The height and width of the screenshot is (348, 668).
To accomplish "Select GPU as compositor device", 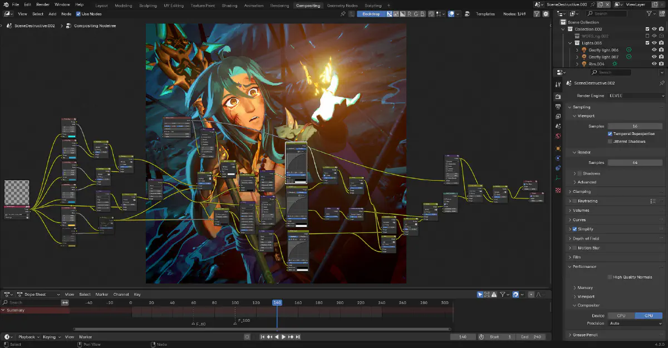I will coord(649,316).
